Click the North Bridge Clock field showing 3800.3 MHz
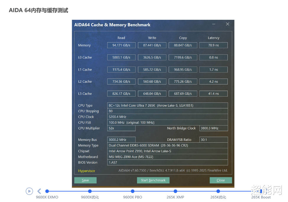288x202 pixels. [x=213, y=128]
